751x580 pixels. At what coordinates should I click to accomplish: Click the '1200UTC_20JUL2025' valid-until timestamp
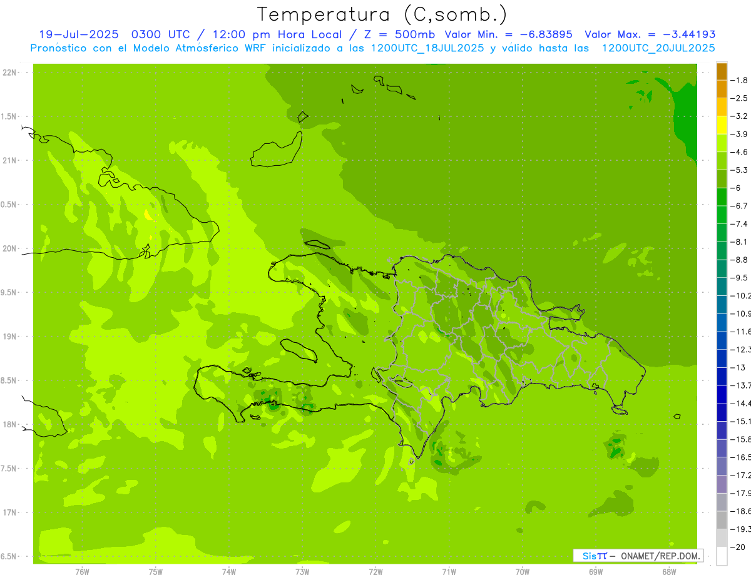(658, 48)
